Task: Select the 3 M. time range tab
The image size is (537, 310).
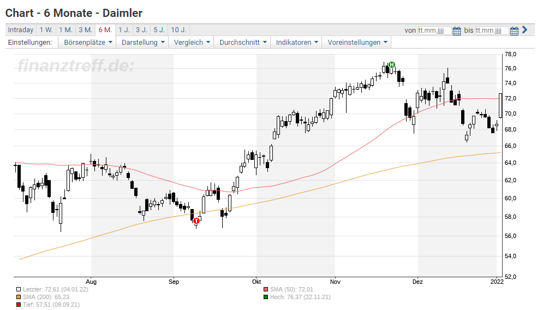Action: [86, 30]
